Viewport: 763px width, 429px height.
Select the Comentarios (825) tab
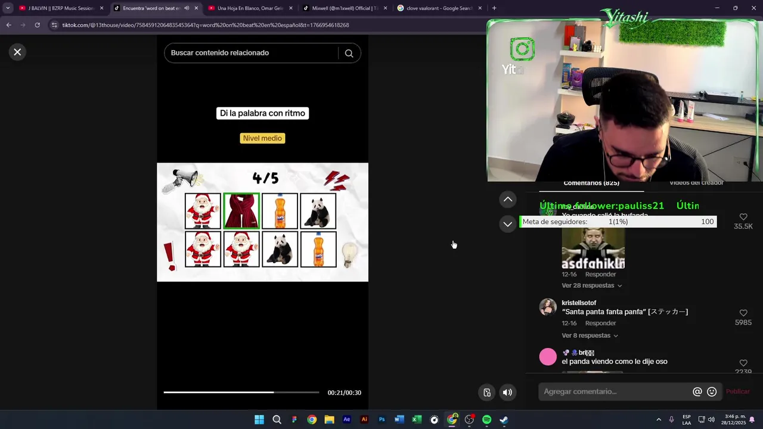click(x=591, y=184)
